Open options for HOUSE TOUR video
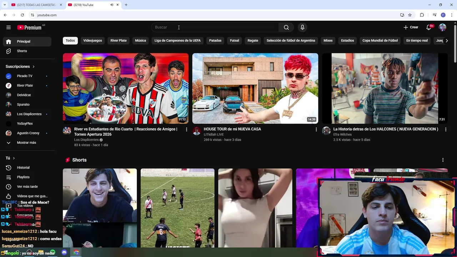The width and height of the screenshot is (457, 257). tap(316, 130)
